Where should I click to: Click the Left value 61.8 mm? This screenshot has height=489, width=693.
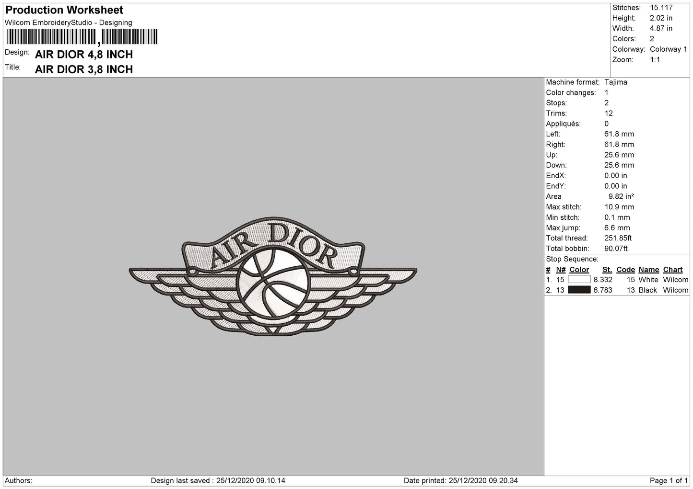click(x=619, y=135)
